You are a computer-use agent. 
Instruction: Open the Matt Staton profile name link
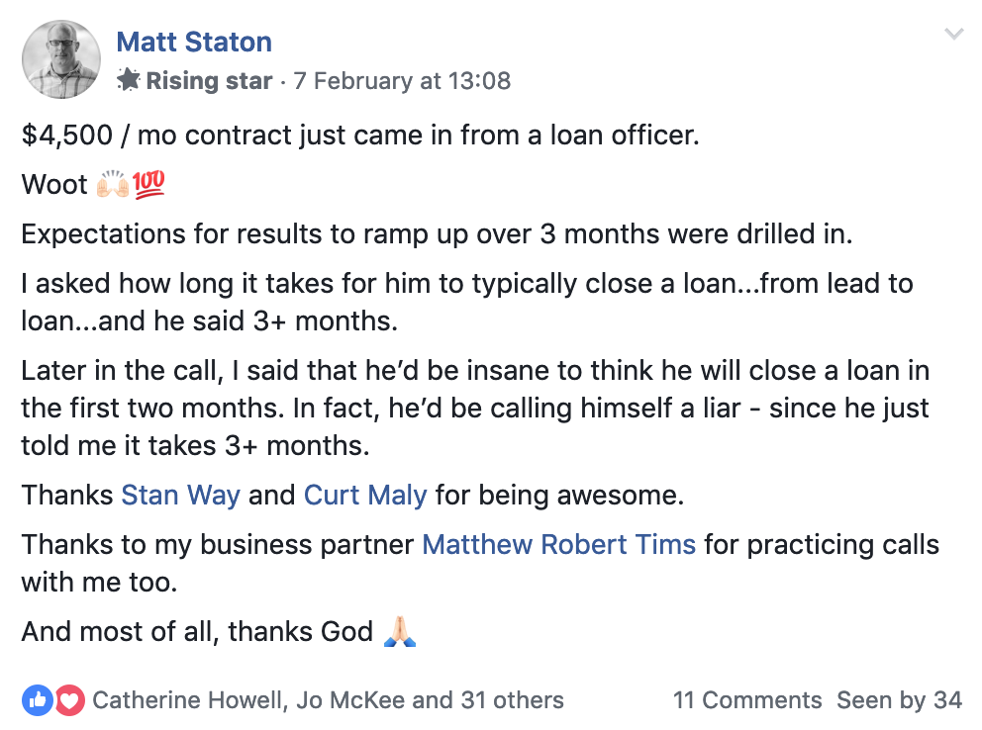tap(194, 42)
